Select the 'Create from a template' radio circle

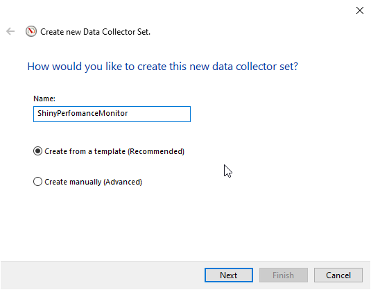pyautogui.click(x=37, y=151)
